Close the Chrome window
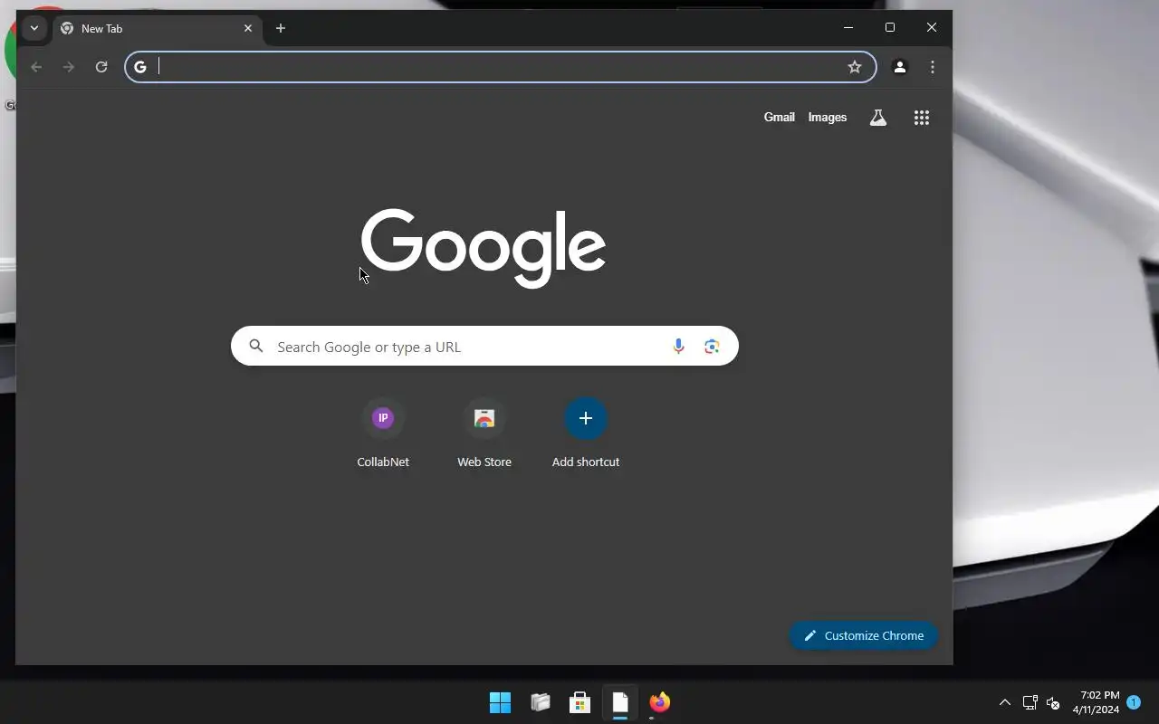 (x=932, y=28)
